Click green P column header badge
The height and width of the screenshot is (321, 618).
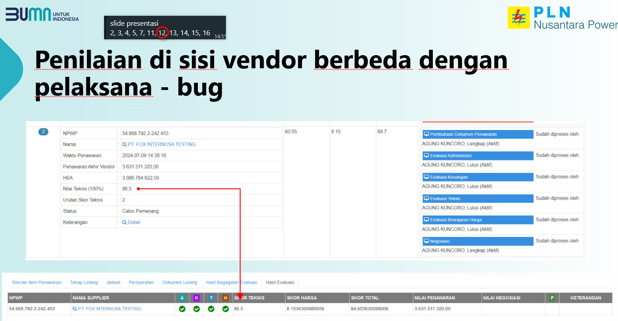coord(552,298)
